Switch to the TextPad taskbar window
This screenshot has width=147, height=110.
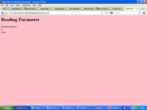point(99,108)
